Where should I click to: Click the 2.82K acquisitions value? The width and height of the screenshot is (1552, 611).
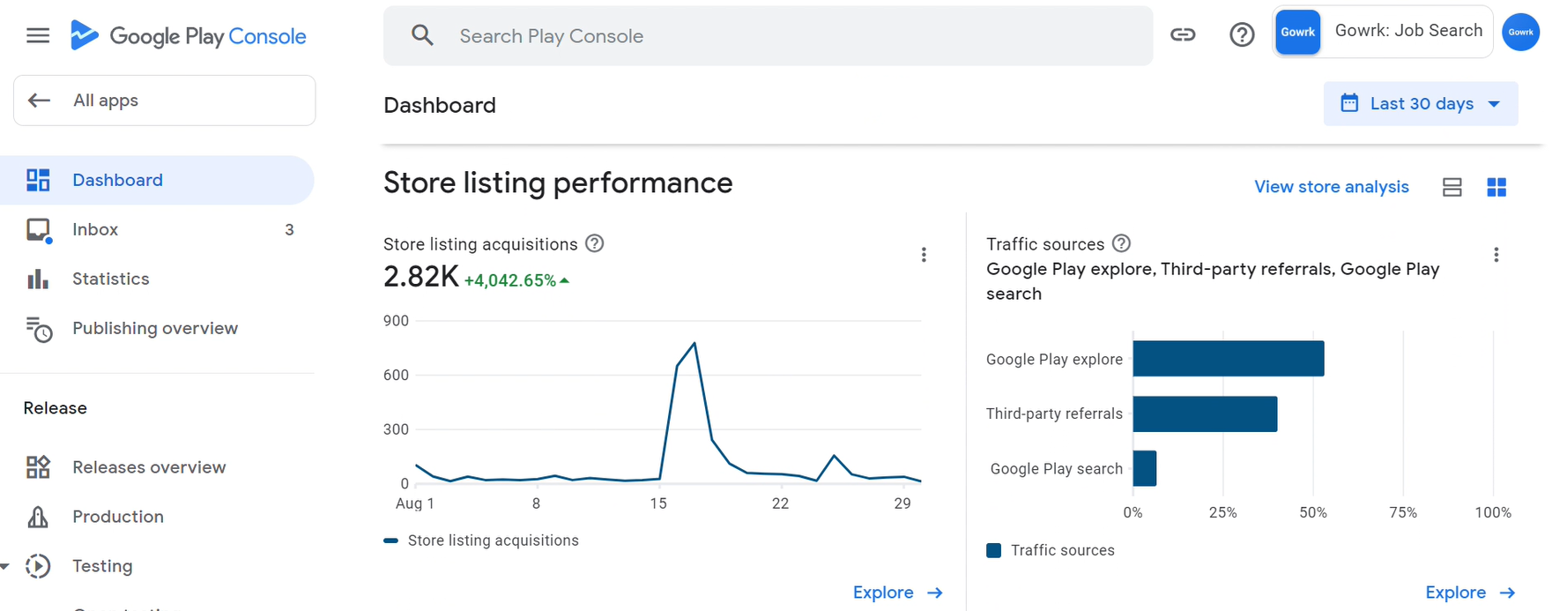[421, 277]
